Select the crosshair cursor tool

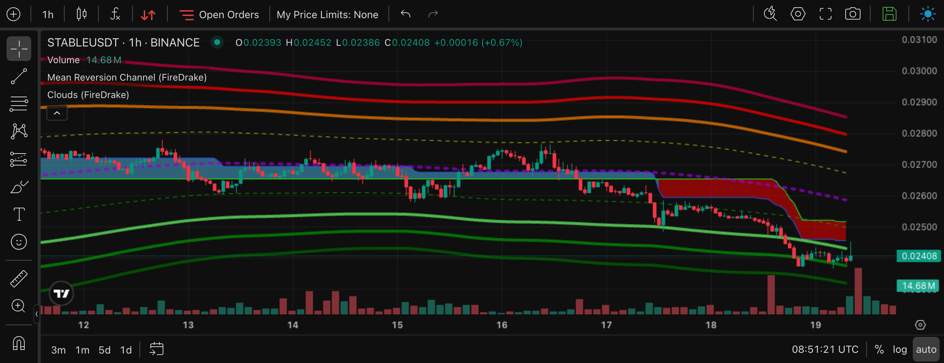[x=19, y=49]
